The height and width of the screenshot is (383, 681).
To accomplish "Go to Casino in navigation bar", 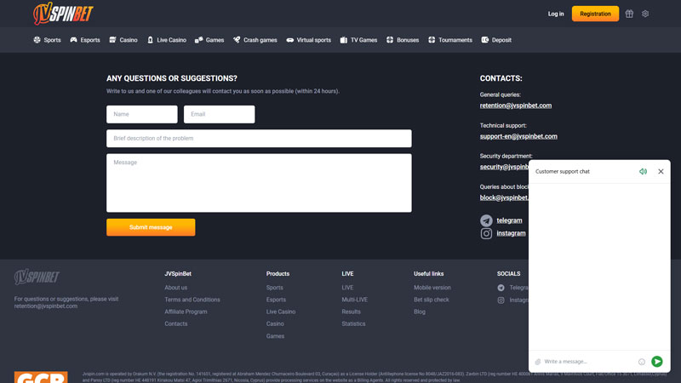I will pos(123,40).
